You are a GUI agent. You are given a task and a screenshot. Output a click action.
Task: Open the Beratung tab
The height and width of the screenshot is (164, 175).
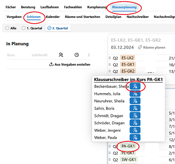28,7
